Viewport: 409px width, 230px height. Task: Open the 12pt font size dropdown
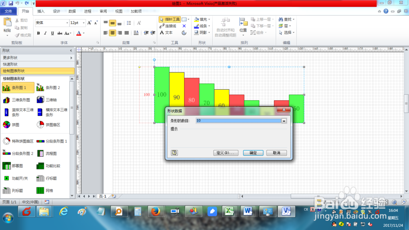coord(83,23)
